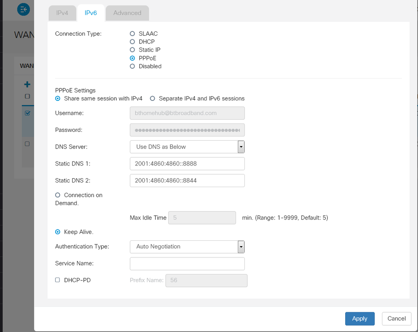Click the Static DNS 1 field

(187, 164)
